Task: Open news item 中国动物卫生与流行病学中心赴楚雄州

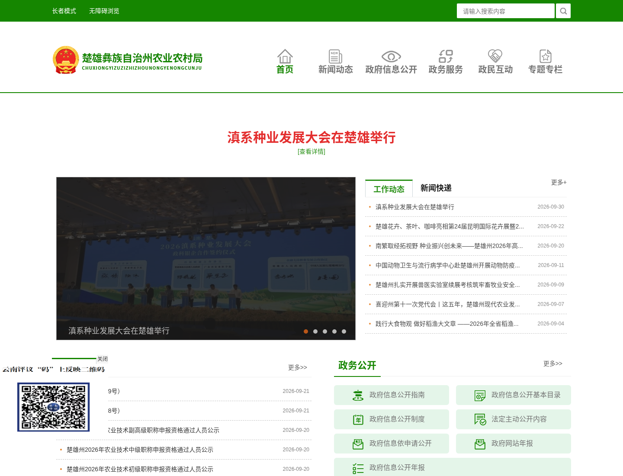Action: [x=448, y=265]
